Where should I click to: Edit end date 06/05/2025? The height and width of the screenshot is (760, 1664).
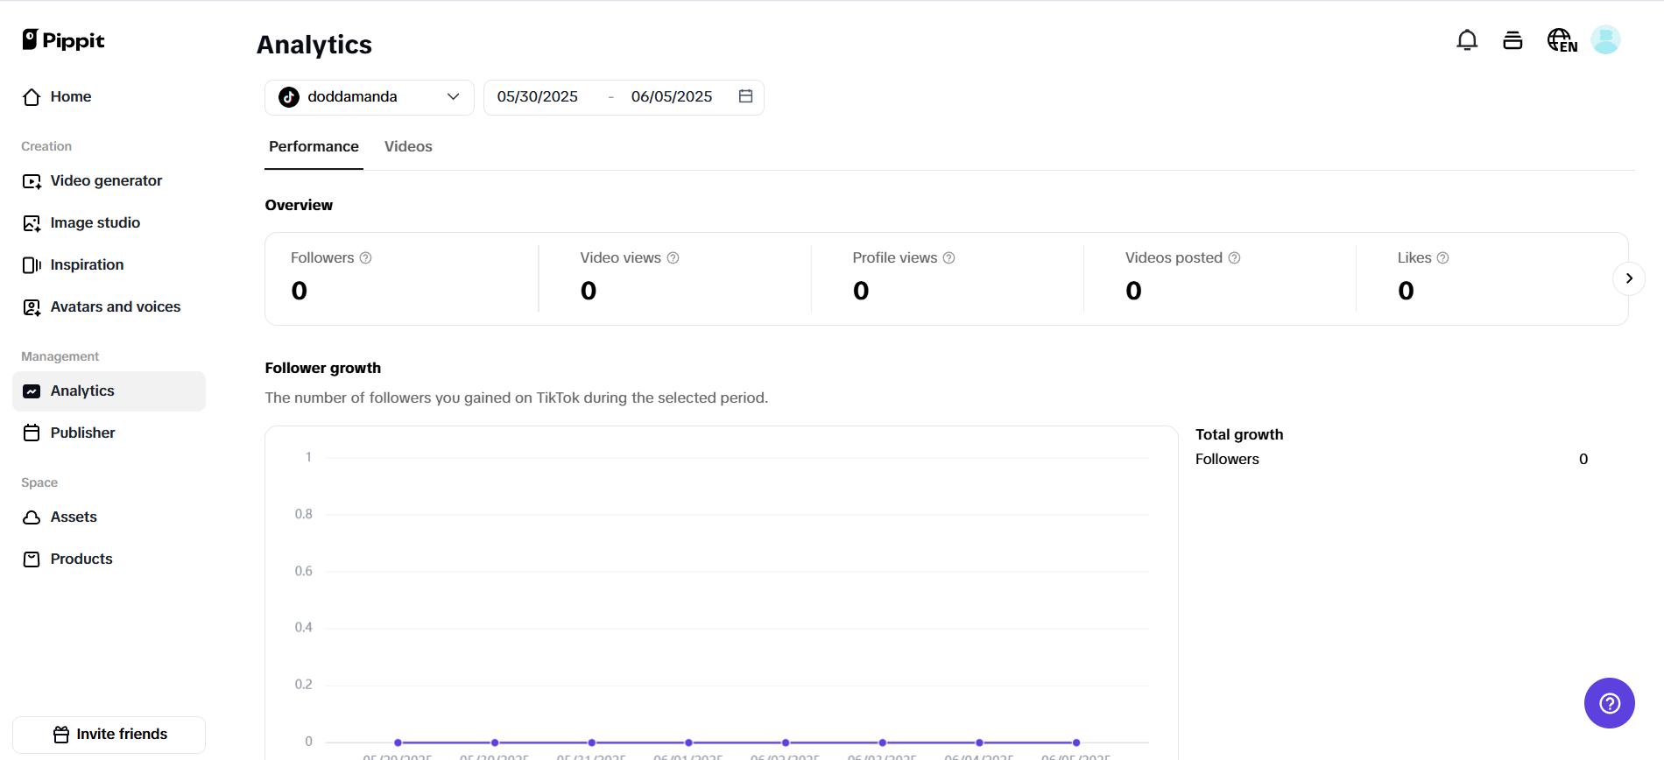click(672, 97)
